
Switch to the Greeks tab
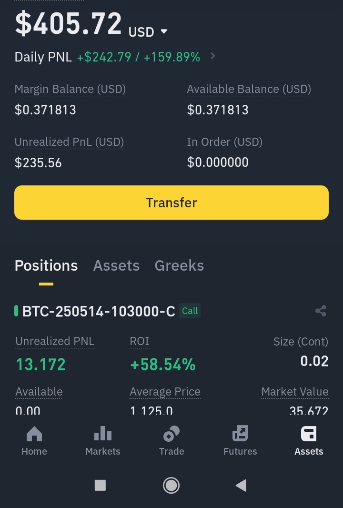(x=179, y=265)
